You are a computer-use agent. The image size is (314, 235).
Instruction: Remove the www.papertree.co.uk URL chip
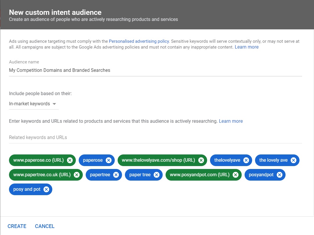coord(76,175)
